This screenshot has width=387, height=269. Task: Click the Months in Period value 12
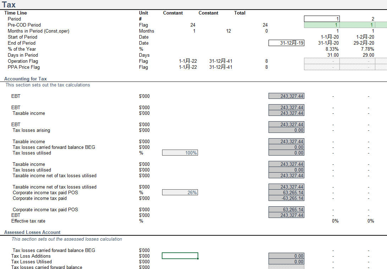pos(228,31)
